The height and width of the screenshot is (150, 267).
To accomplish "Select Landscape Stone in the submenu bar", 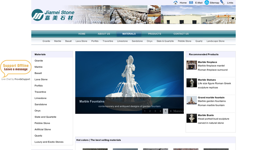I will click(215, 41).
